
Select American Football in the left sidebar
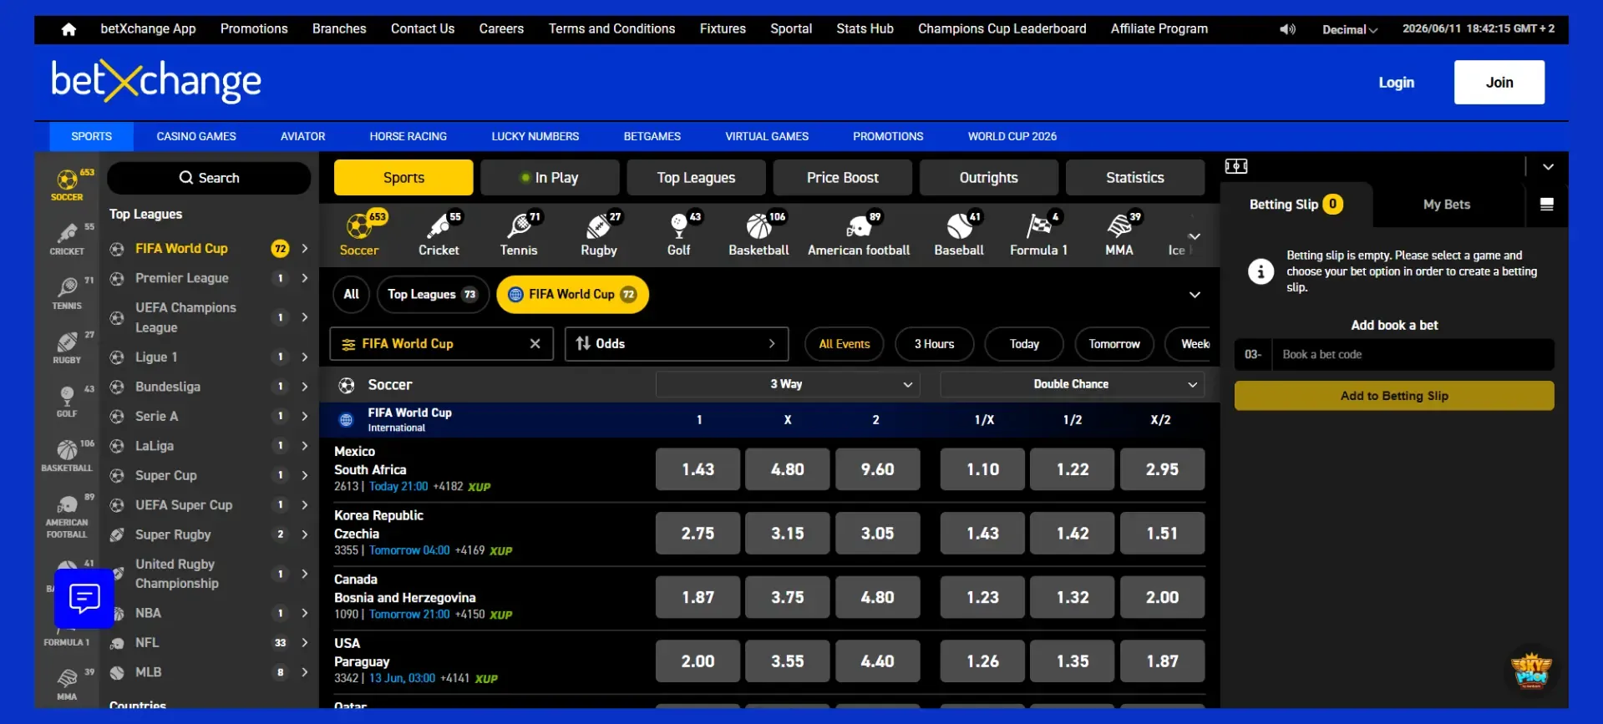pyautogui.click(x=67, y=516)
